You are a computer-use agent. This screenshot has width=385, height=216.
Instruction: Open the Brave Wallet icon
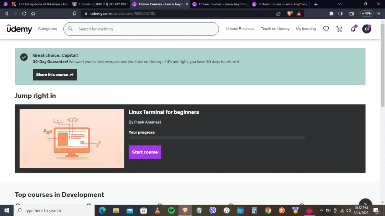pos(351,13)
